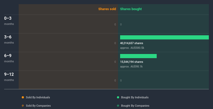Click the Shares sold column header
Image resolution: width=213 pixels, height=109 pixels.
click(x=107, y=9)
